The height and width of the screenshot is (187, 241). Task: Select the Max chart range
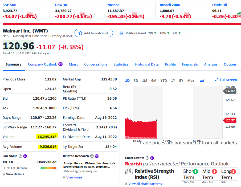coord(191,81)
